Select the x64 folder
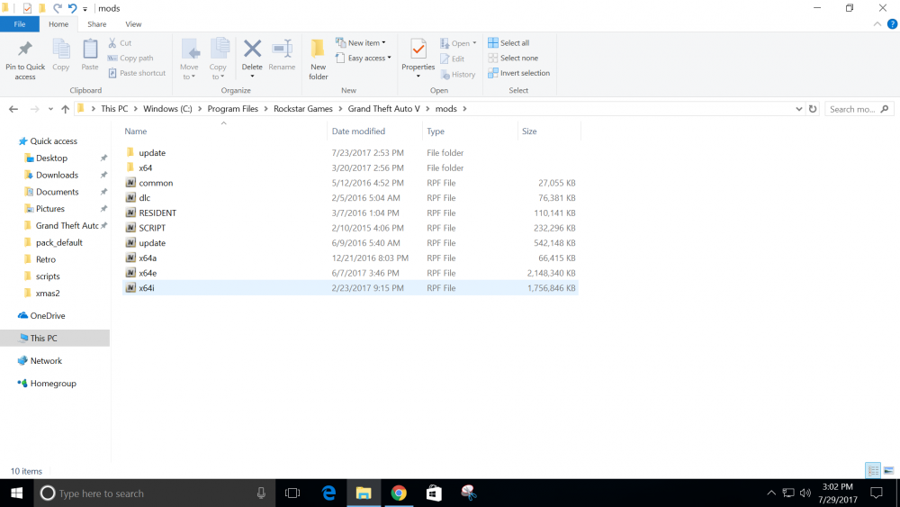This screenshot has width=900, height=507. [146, 167]
